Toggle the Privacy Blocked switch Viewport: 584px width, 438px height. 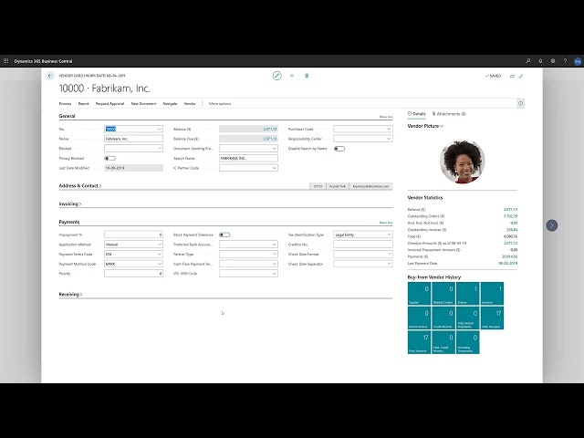(x=109, y=158)
